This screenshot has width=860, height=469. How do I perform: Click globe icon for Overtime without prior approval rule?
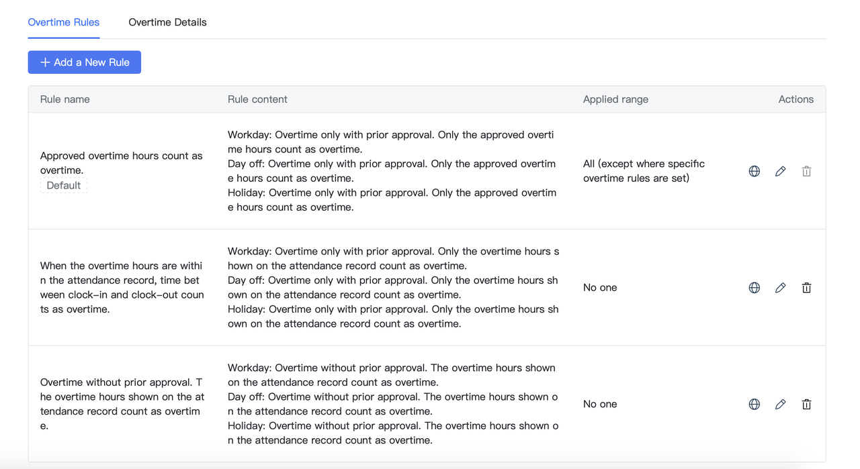pyautogui.click(x=755, y=405)
